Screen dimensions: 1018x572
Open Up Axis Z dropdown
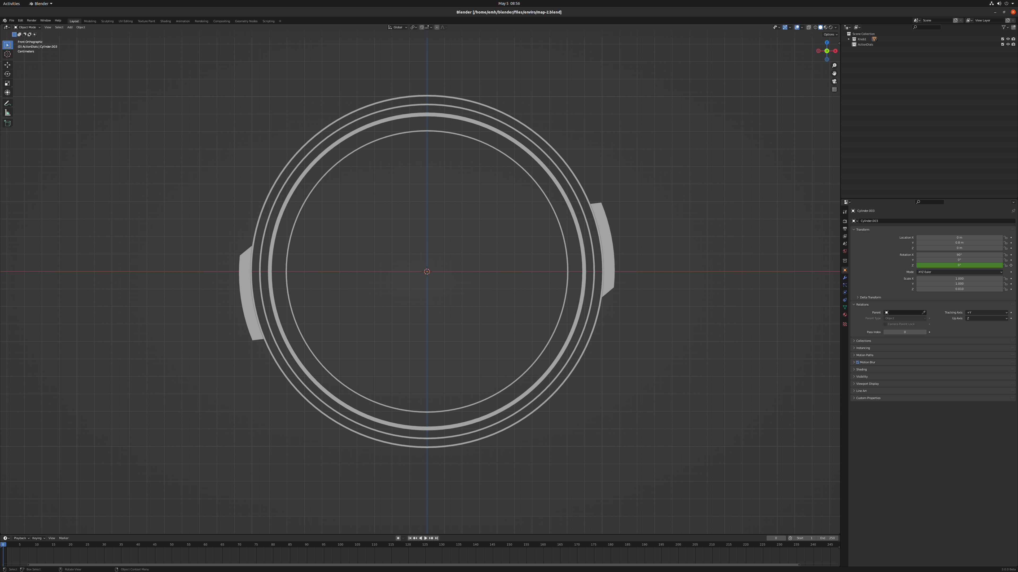987,319
